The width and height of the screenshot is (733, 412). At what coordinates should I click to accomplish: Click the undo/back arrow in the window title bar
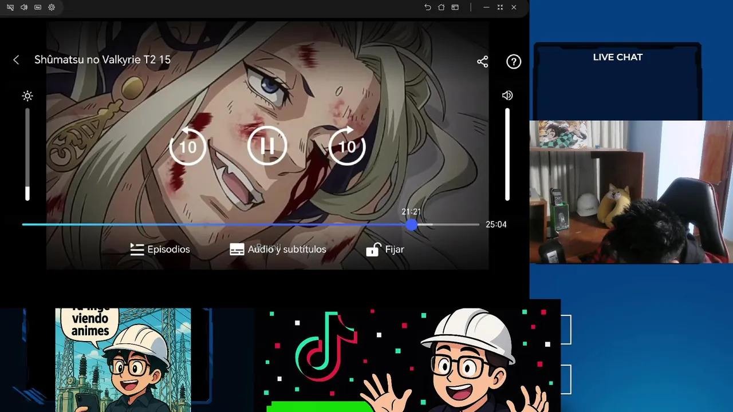pyautogui.click(x=427, y=7)
